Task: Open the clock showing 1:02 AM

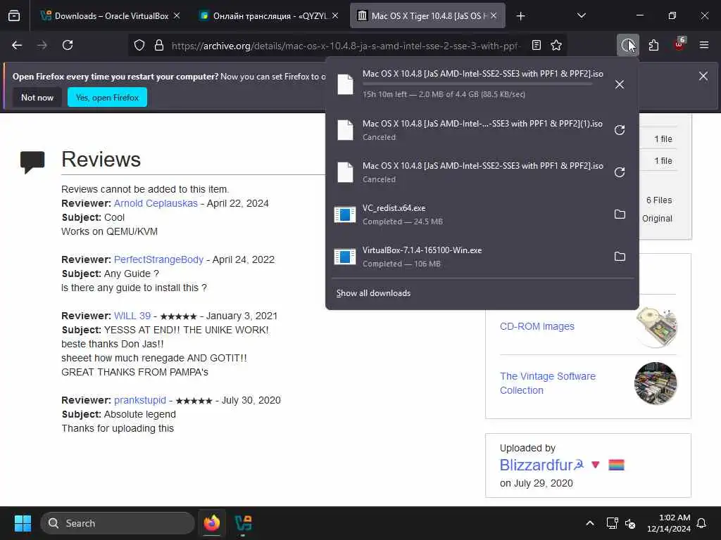Action: [669, 523]
